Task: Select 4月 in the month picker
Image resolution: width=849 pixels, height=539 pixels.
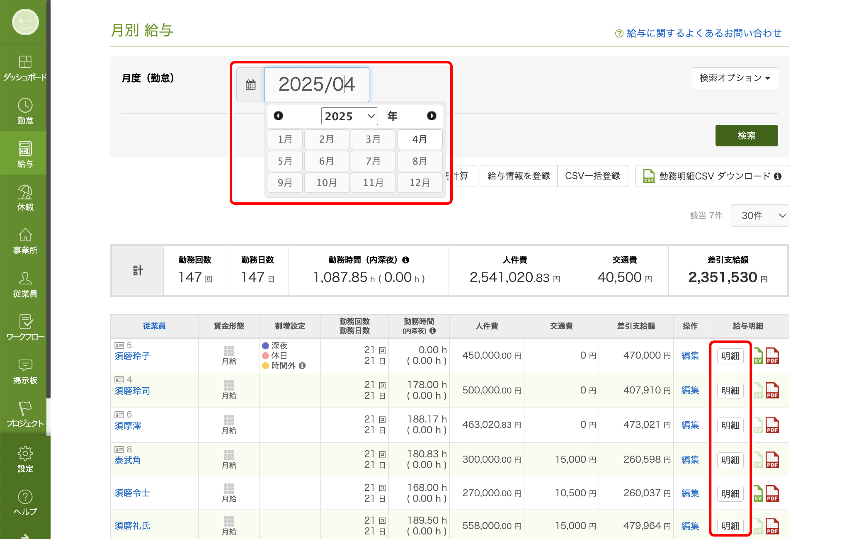Action: pos(420,139)
